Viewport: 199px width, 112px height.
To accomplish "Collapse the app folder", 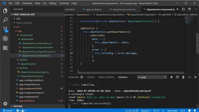I will pos(20,31).
